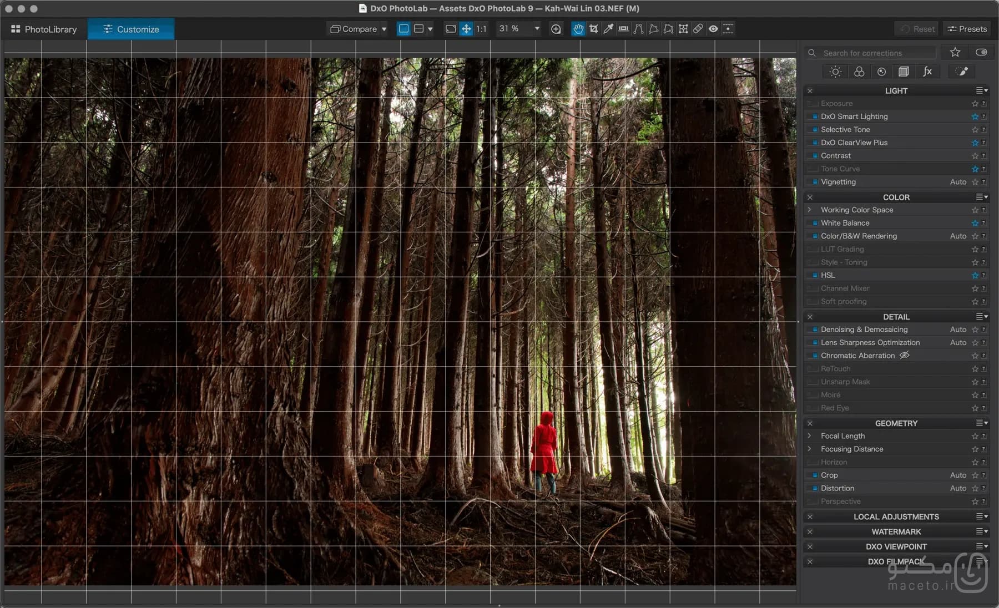The width and height of the screenshot is (999, 608).
Task: Open the LIGHT palette menu
Action: click(x=982, y=90)
